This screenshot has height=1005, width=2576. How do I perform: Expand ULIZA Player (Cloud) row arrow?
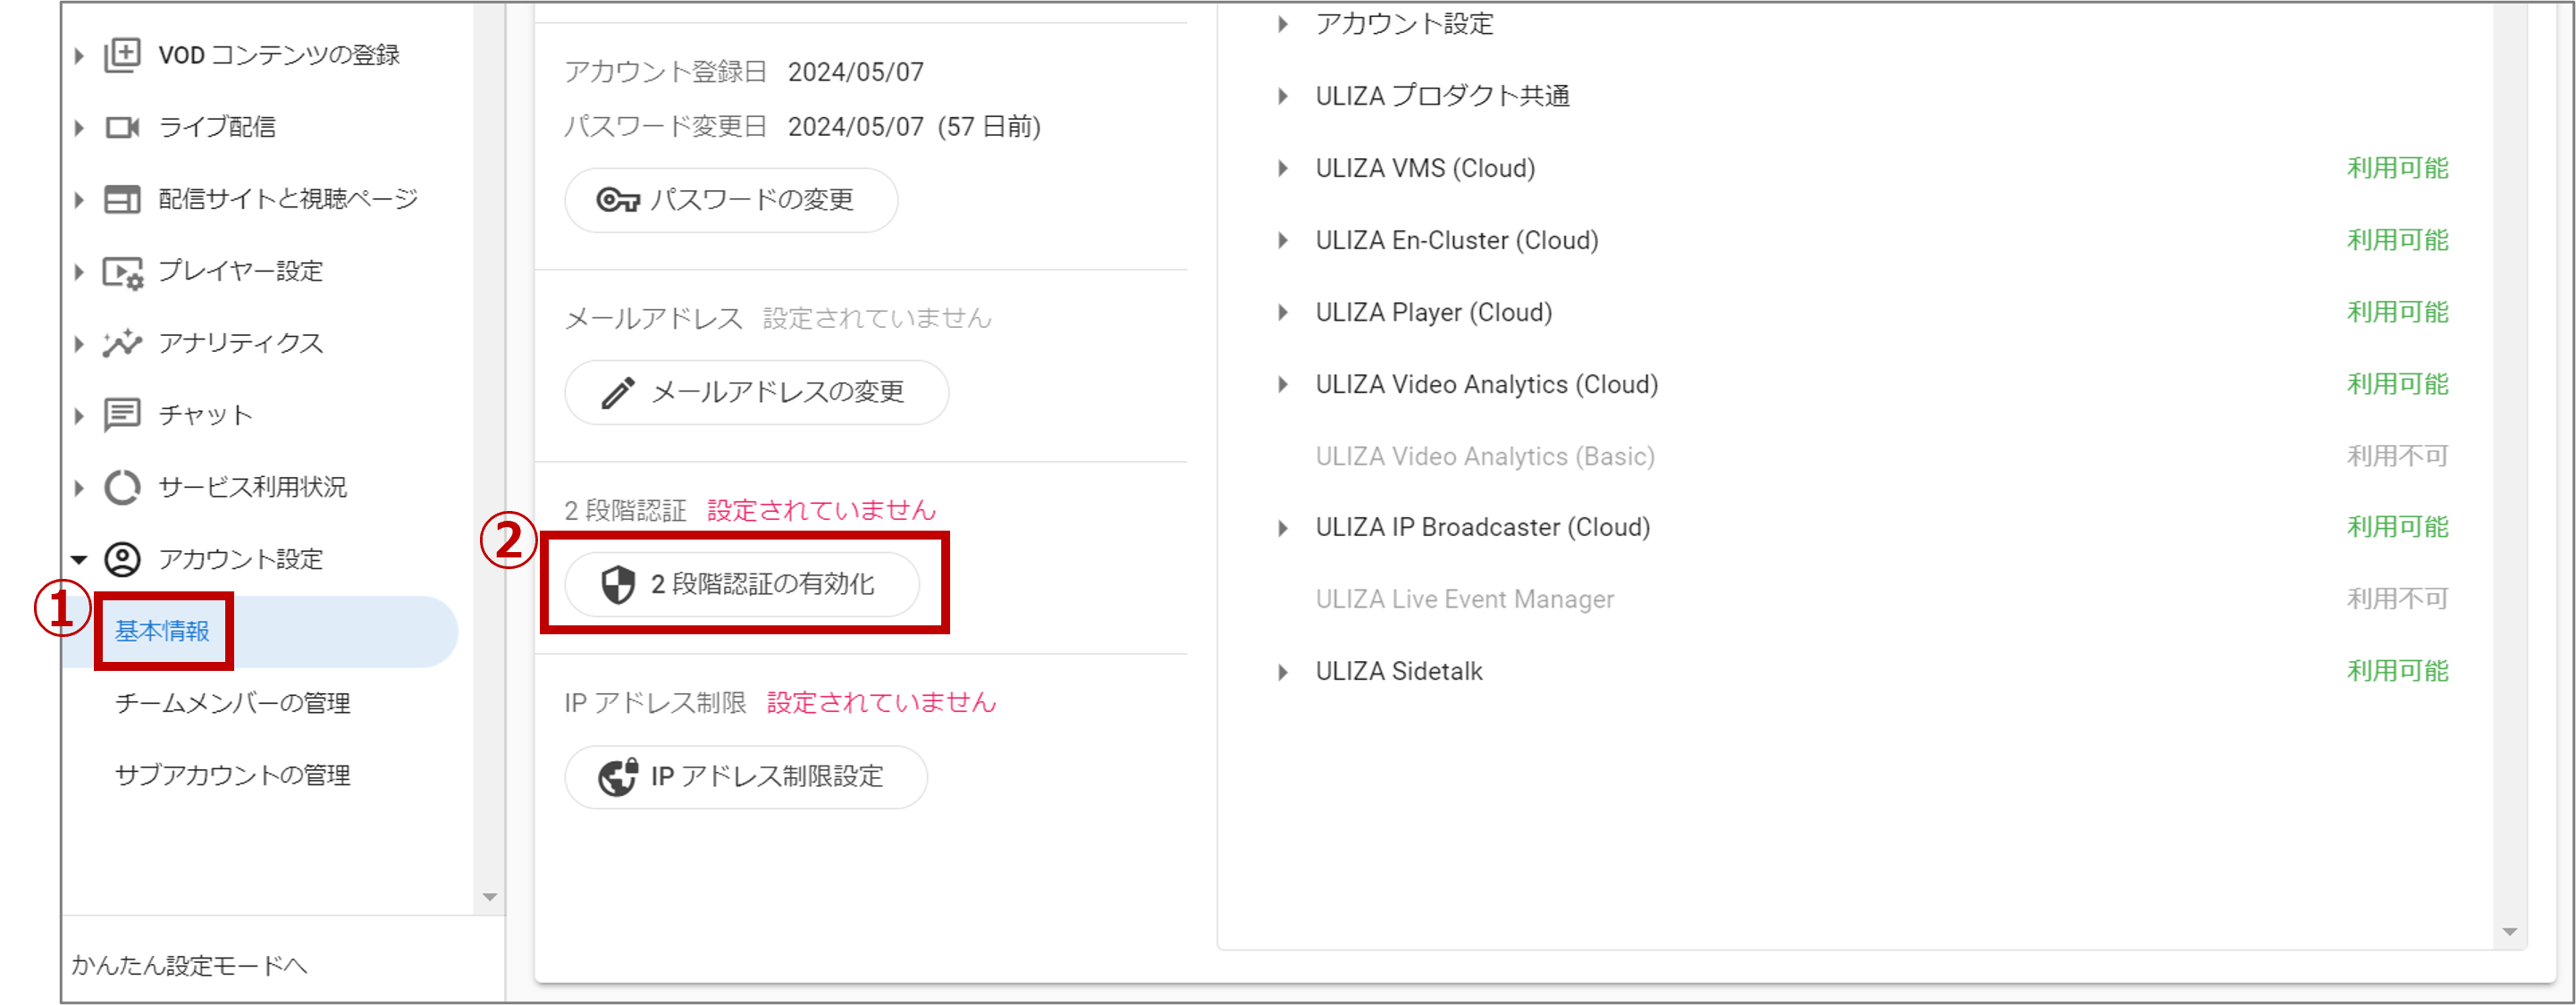coord(1282,312)
